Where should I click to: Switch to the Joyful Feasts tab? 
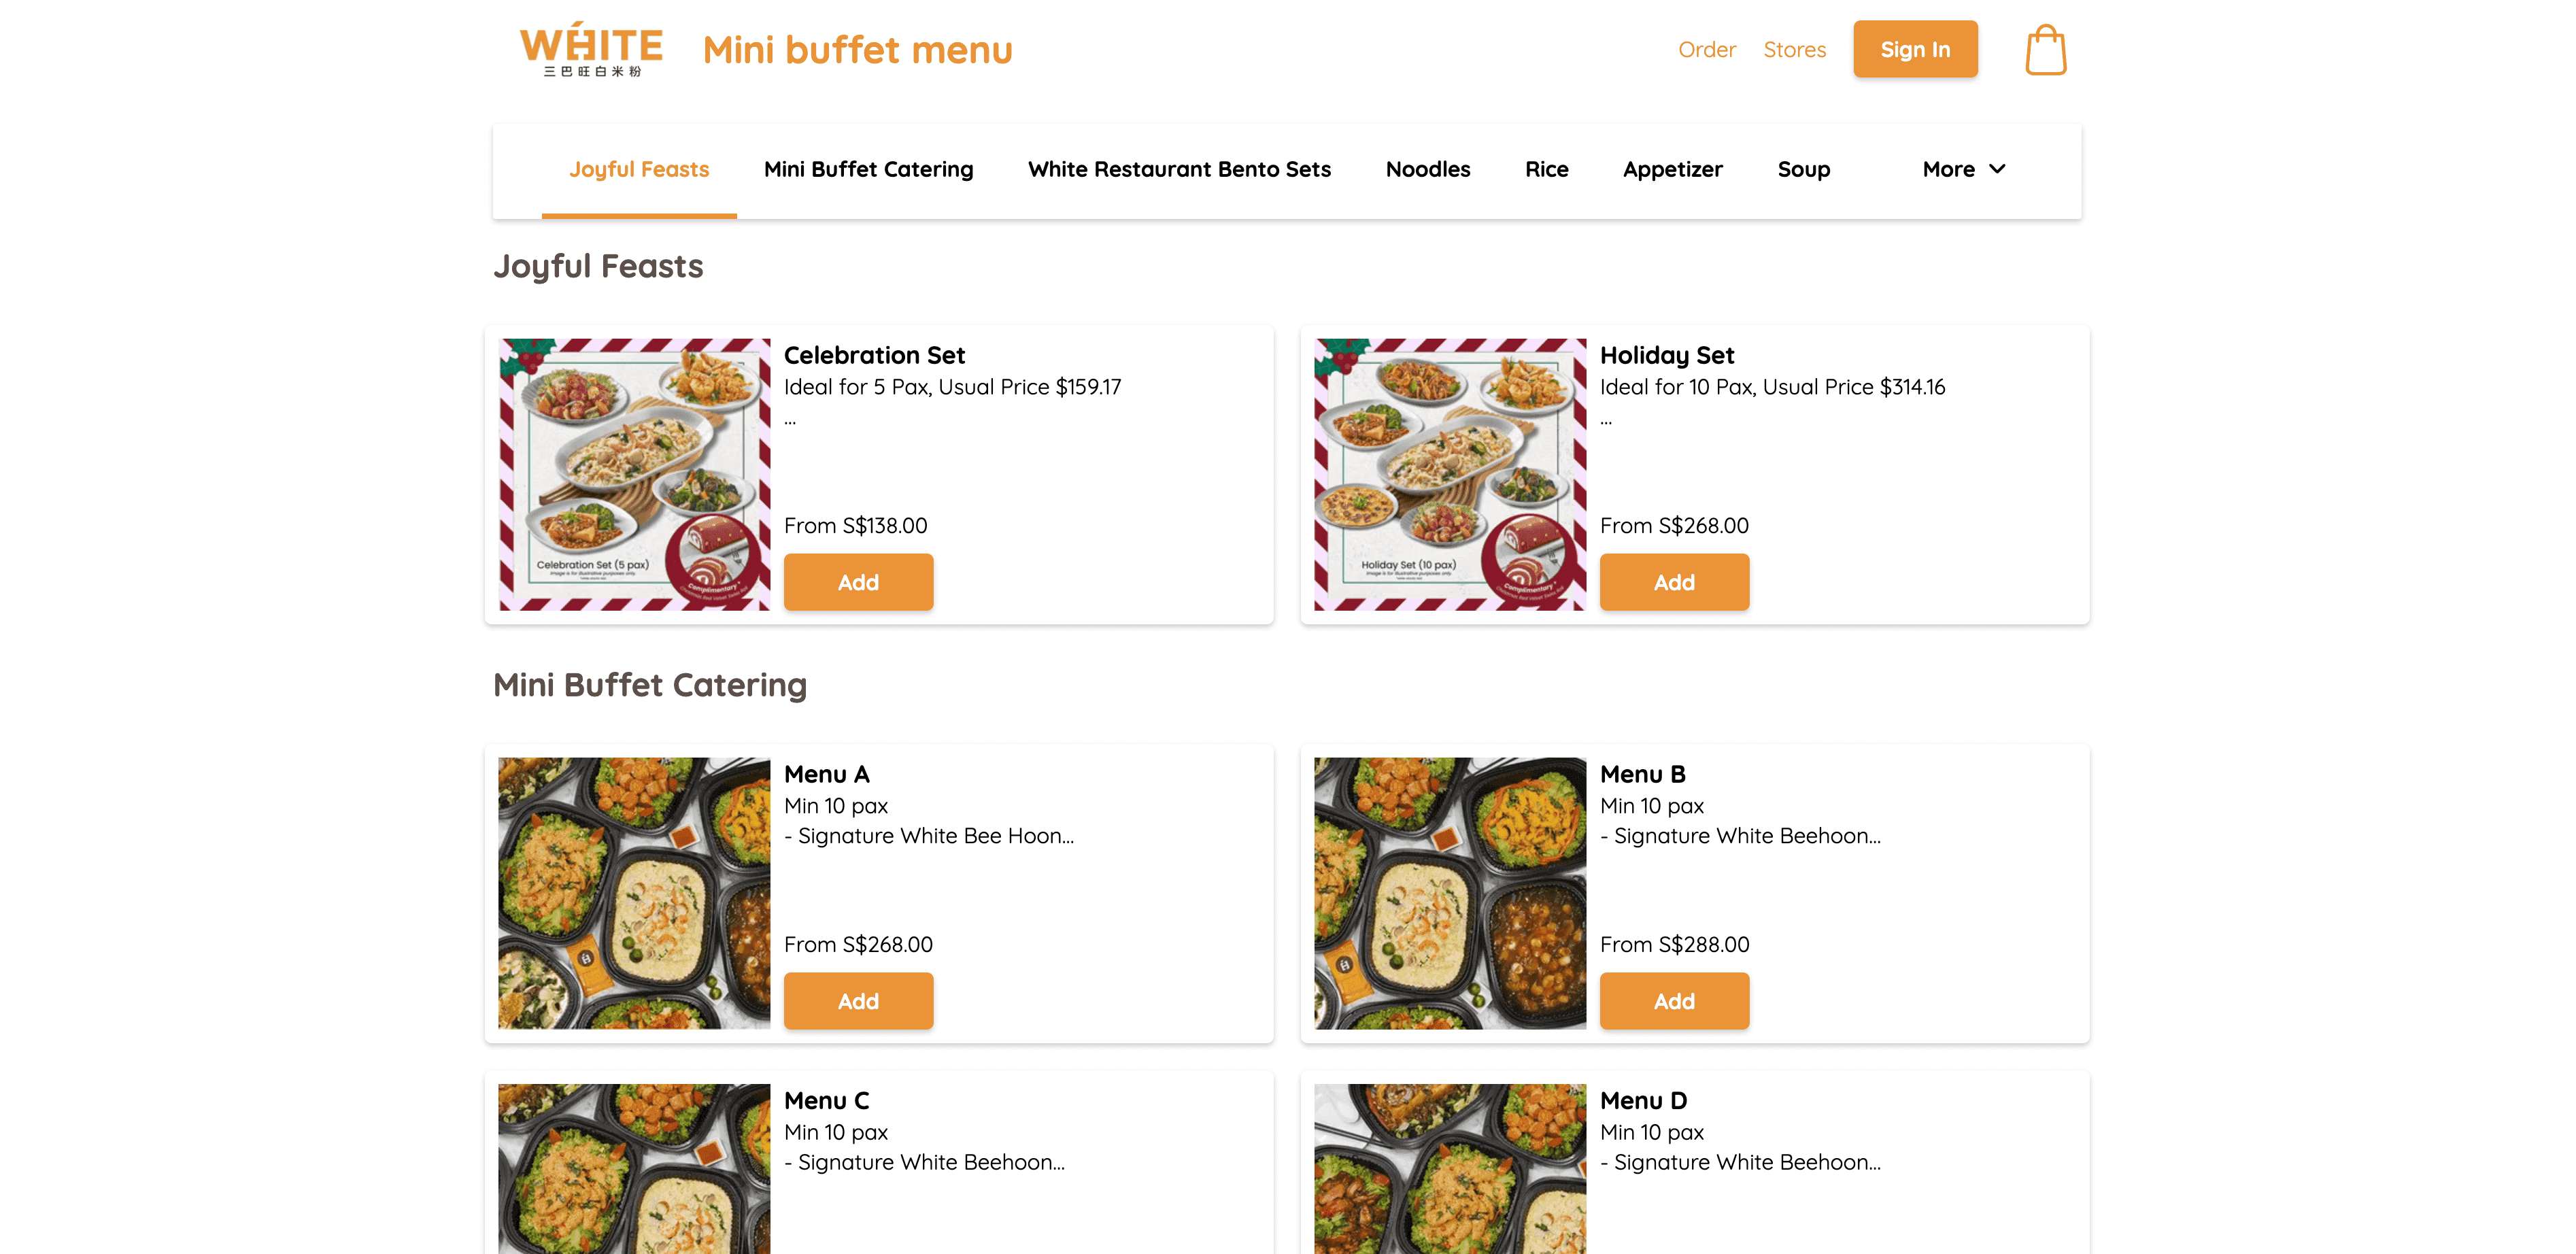tap(639, 170)
